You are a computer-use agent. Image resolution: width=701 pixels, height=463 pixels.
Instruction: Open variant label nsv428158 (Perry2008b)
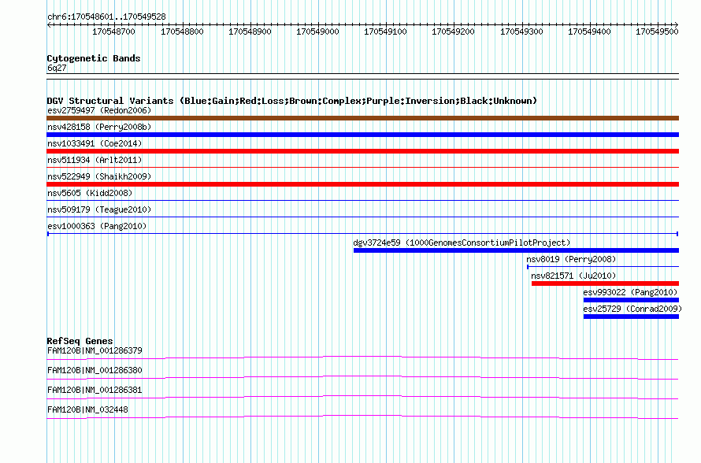pyautogui.click(x=99, y=127)
